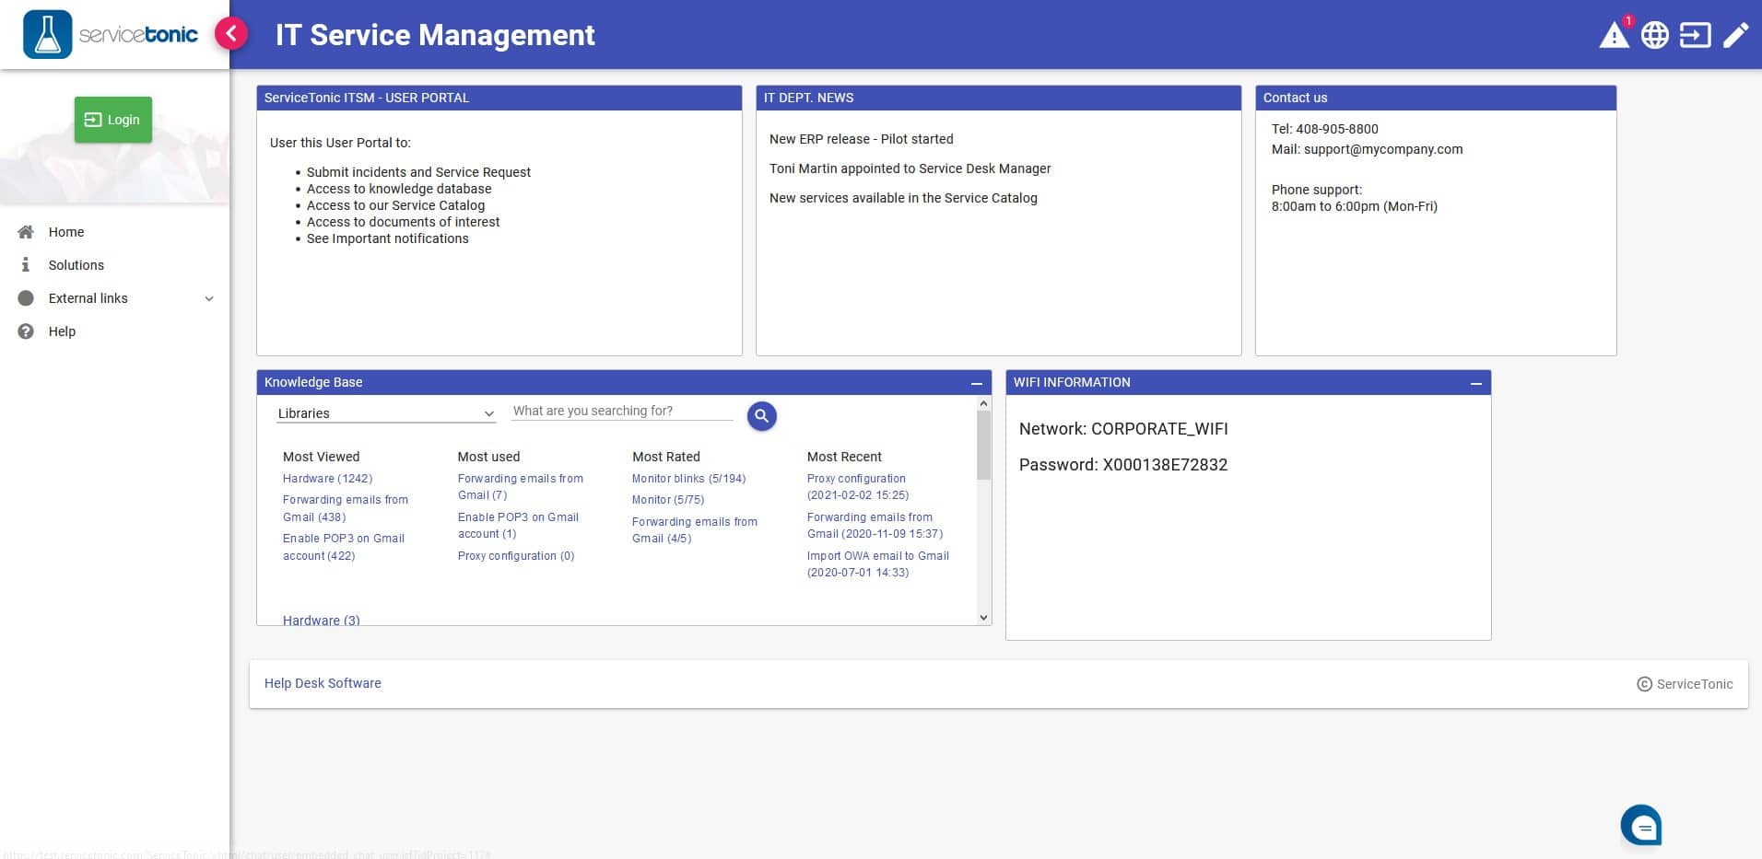Click the ServiceTonic flask logo

coord(47,33)
